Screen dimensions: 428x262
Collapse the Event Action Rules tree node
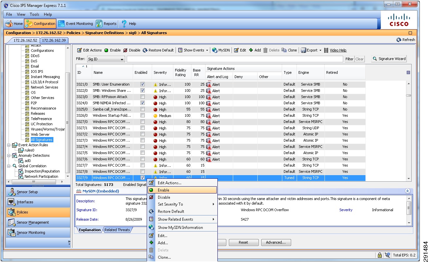point(9,145)
